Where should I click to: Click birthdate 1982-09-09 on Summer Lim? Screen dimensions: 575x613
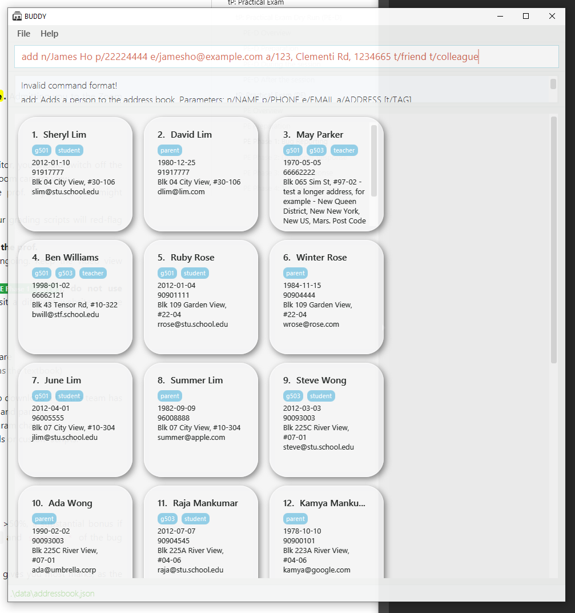pos(176,408)
